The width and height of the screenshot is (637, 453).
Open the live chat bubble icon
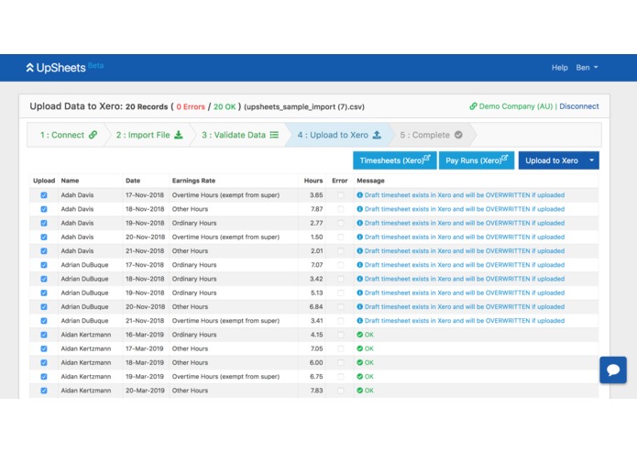coord(613,370)
